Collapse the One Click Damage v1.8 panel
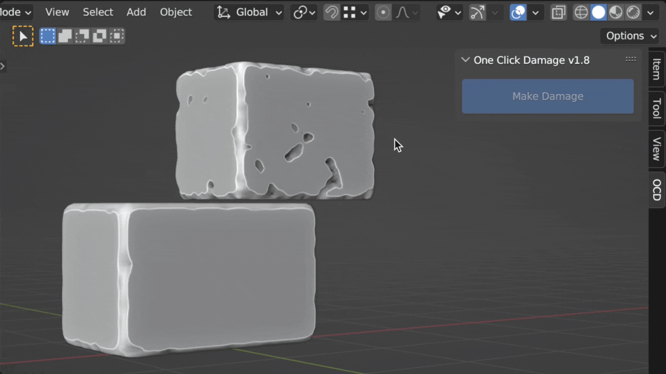Viewport: 666px width, 374px height. 466,60
